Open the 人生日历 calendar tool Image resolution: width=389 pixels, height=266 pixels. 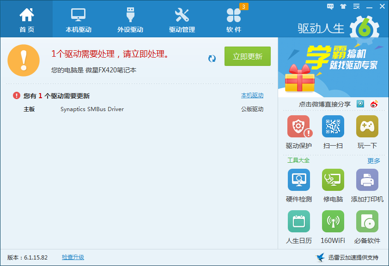(298, 222)
